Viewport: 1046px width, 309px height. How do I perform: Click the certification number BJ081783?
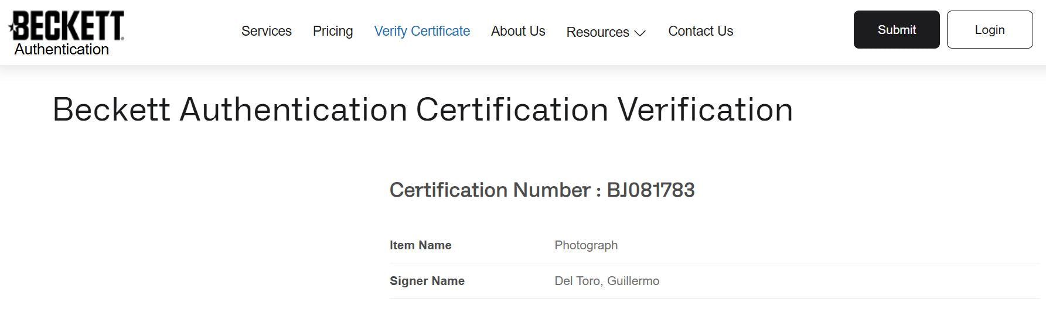coord(650,190)
